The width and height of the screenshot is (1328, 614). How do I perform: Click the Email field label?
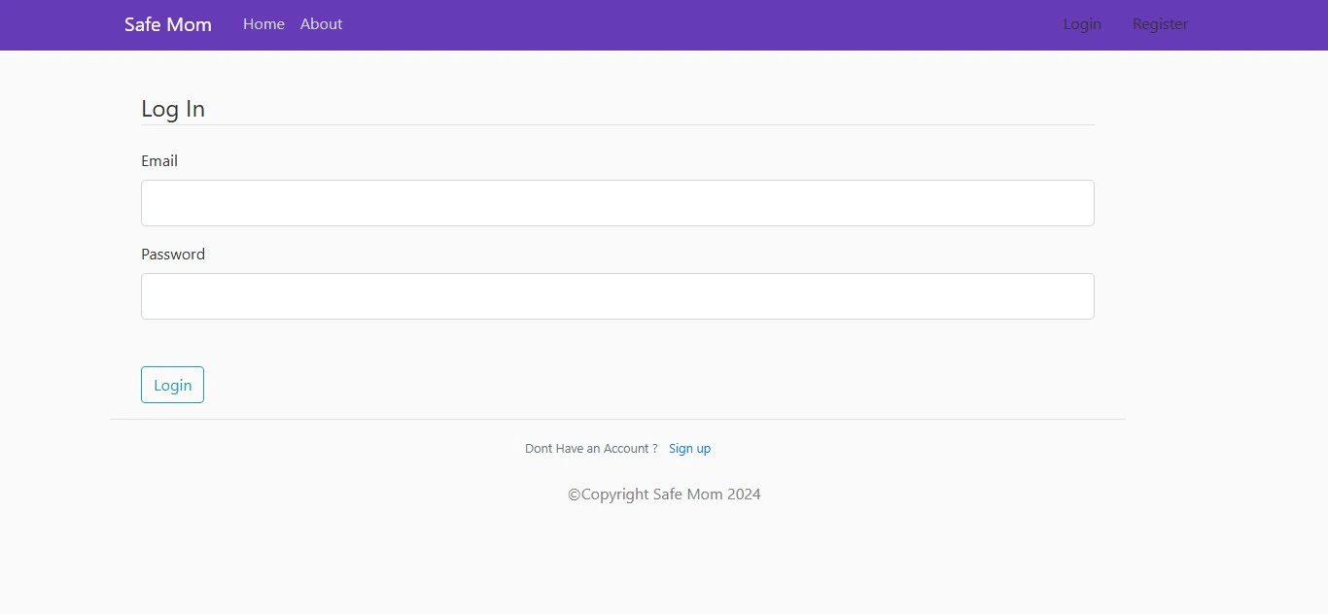[x=159, y=161]
